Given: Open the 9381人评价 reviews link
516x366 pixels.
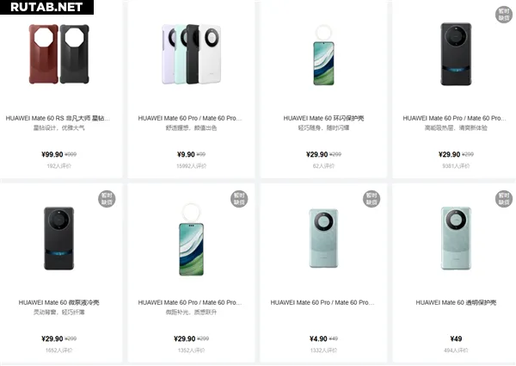Looking at the screenshot, I should pyautogui.click(x=456, y=165).
